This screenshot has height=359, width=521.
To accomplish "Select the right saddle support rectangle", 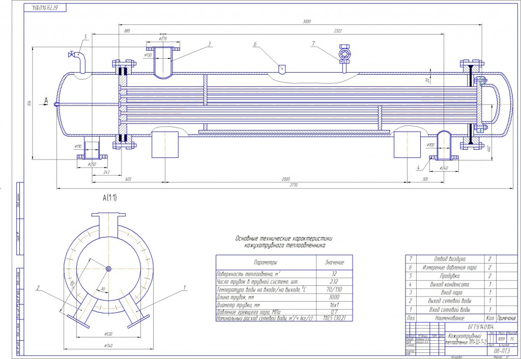I will [407, 145].
